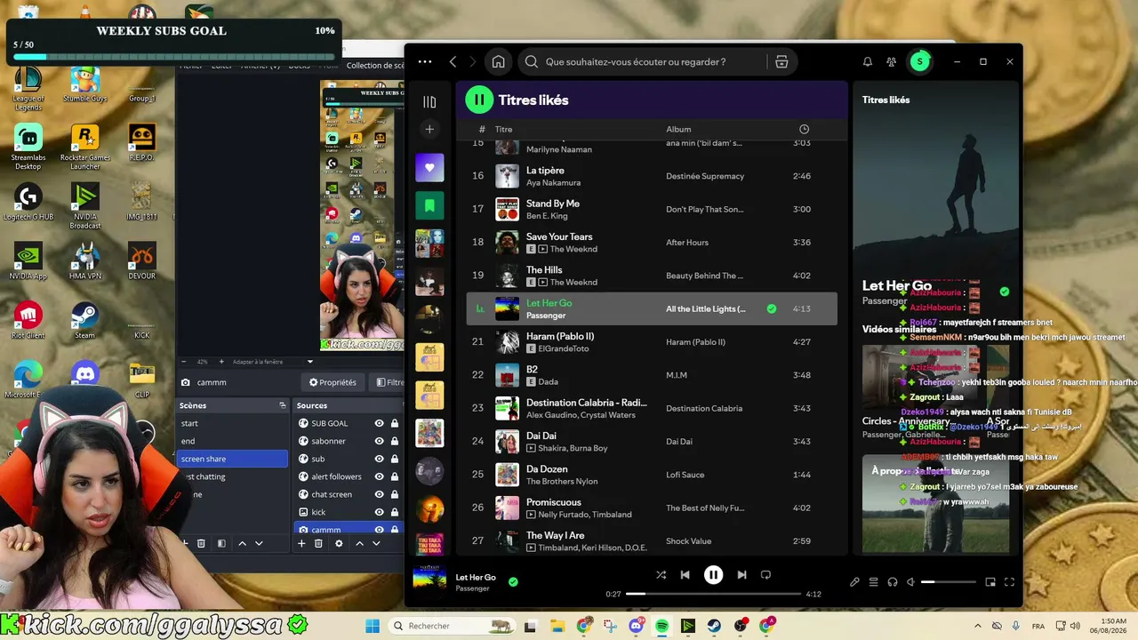Open the Liked Songs heart playlist in sidebar
1138x640 pixels.
coord(429,167)
